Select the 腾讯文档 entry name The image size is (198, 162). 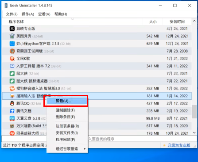pos(24,111)
